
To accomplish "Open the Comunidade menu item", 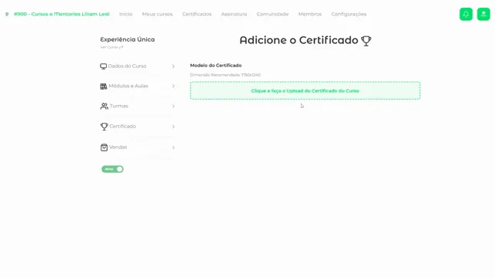I will [272, 14].
